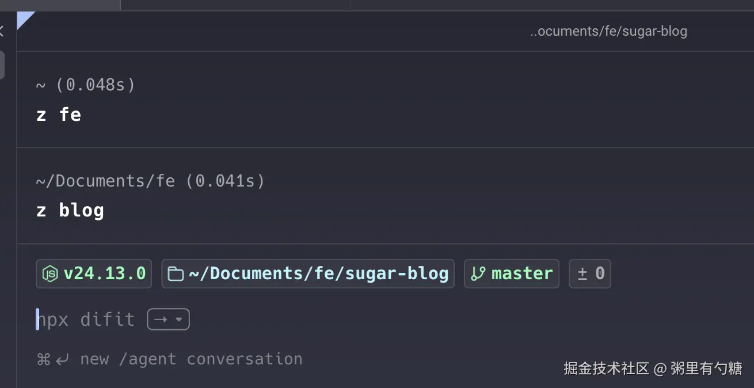Click the git branch icon beside master
This screenshot has width=754, height=388.
point(478,274)
